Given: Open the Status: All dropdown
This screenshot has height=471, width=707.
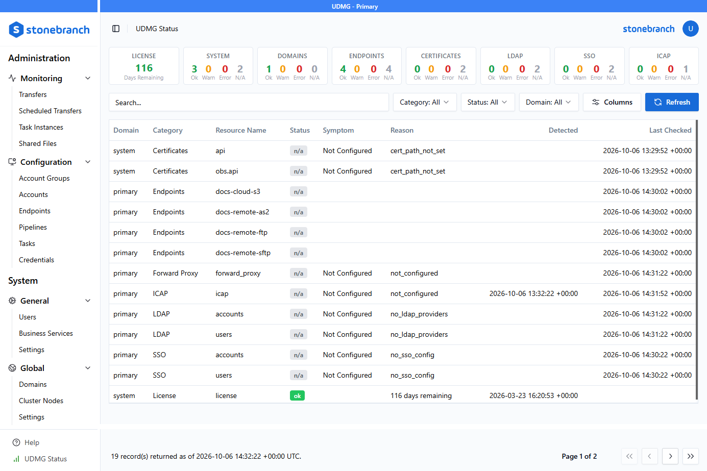Looking at the screenshot, I should [x=487, y=102].
